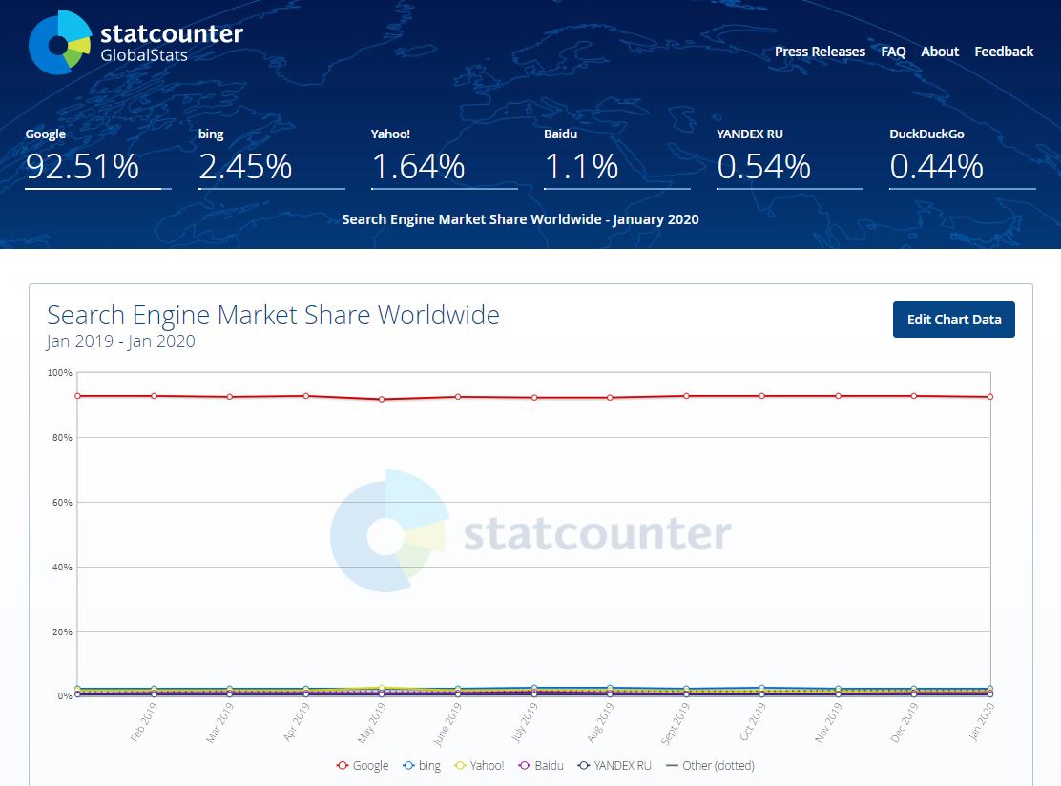Toggle the Baidu series in legend
Screen dimensions: 1061x786
pos(541,765)
